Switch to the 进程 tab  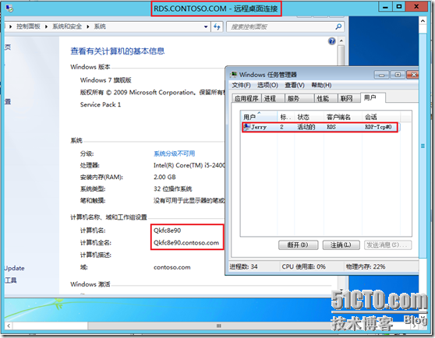[x=273, y=98]
